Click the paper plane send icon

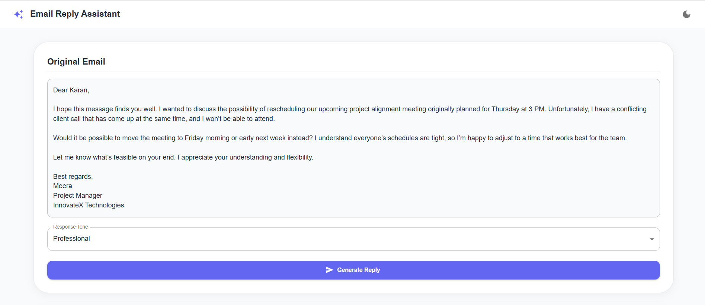click(329, 270)
